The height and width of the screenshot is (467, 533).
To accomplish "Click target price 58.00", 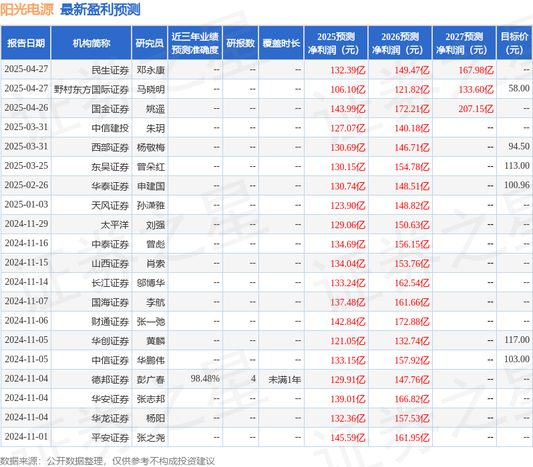I will [519, 89].
